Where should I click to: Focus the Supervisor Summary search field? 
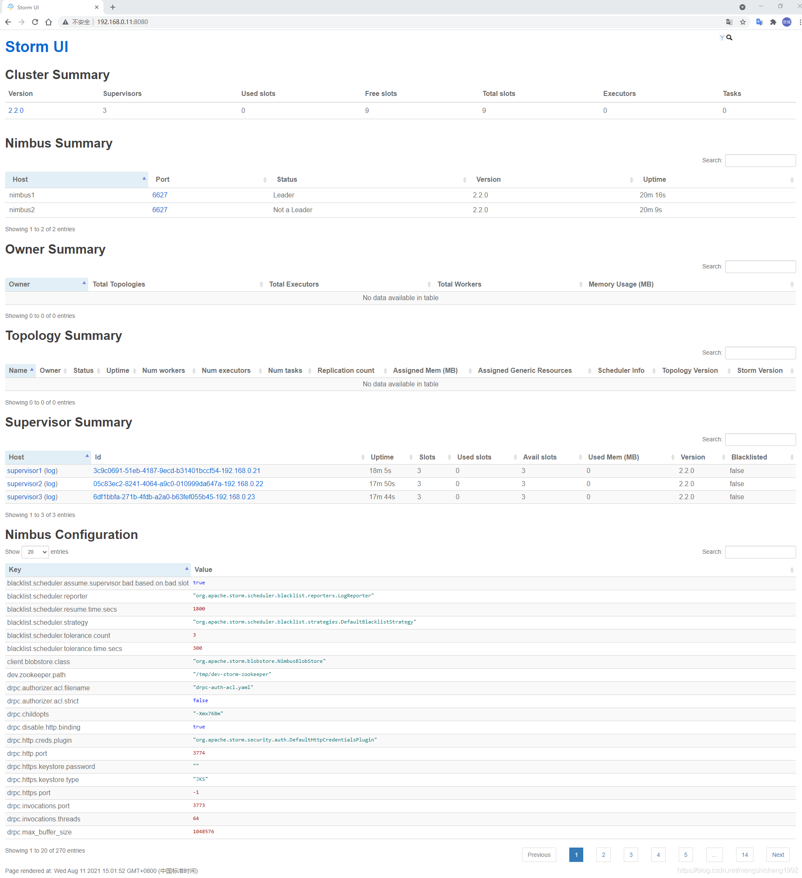tap(760, 439)
